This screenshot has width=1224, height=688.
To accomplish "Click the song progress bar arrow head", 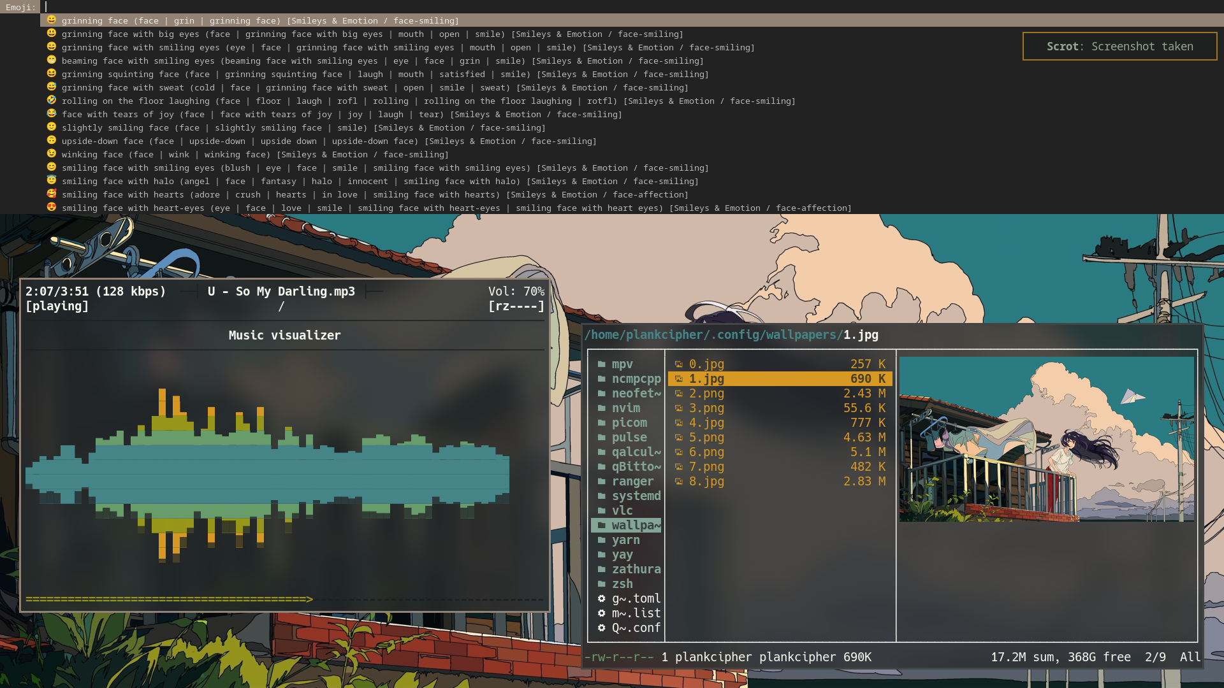I will click(310, 599).
